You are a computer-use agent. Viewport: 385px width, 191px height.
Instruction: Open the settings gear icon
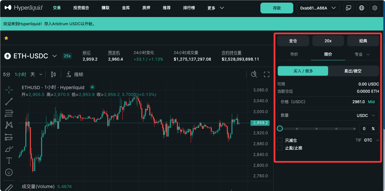click(375, 8)
